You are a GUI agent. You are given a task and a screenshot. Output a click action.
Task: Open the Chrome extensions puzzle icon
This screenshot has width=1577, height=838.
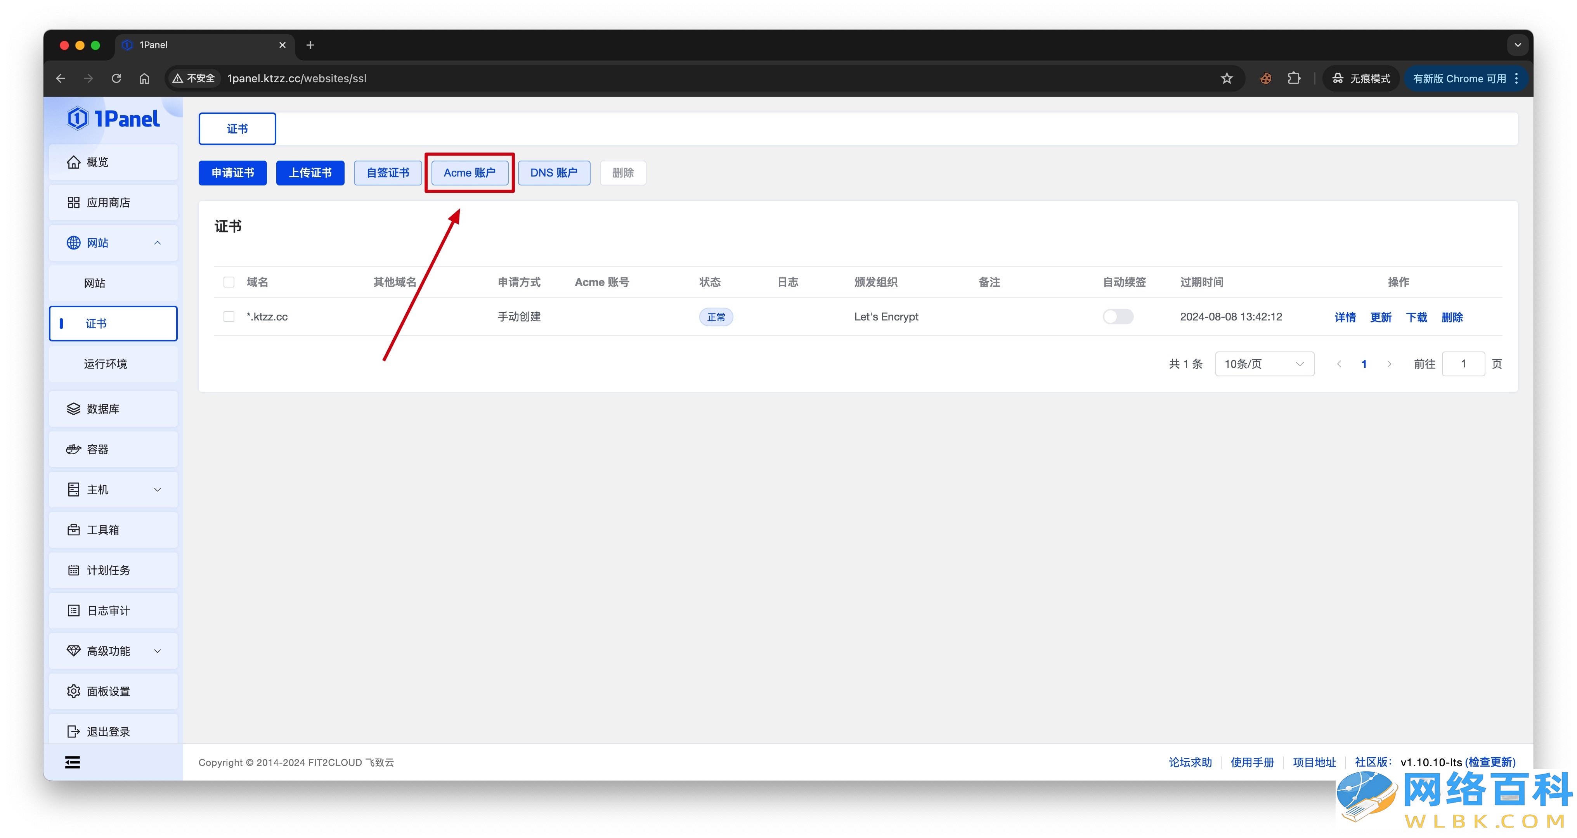pos(1294,78)
